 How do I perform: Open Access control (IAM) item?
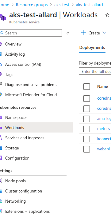pyautogui.click(x=23, y=65)
